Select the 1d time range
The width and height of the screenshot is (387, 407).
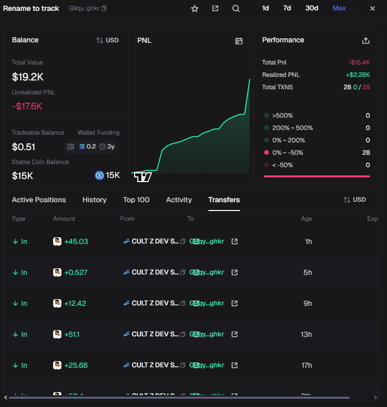265,8
